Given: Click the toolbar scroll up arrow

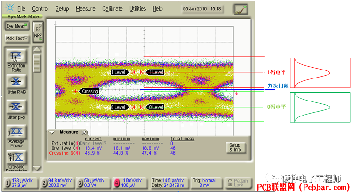Looking at the screenshot, I should click(37, 49).
